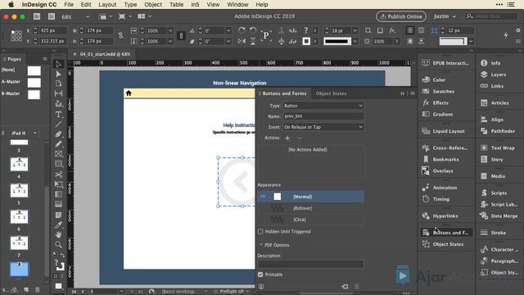Viewport: 524px width, 295px height.
Task: Click the Adobe Stock search field
Action: [x=491, y=16]
